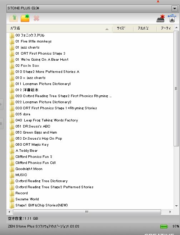Click the ZEN Stone Plus software version text
Viewport: 180px width, 235px height.
(x=44, y=226)
